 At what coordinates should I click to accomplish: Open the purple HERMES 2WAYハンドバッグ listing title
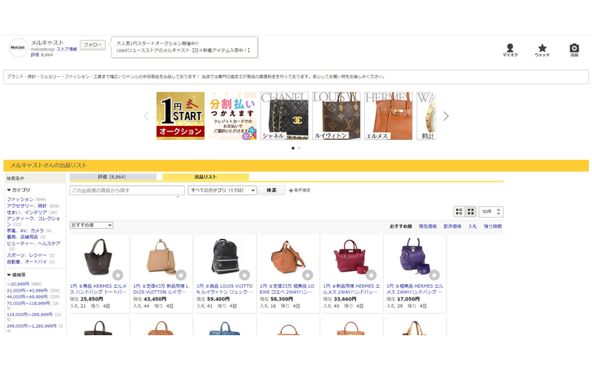tap(414, 289)
